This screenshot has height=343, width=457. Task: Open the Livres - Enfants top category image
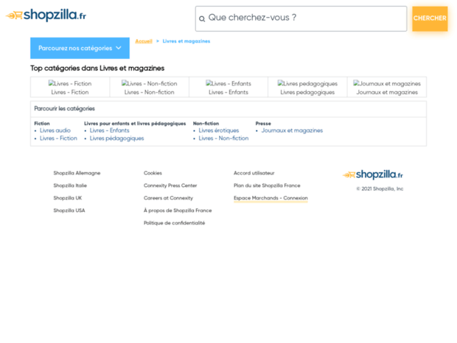point(228,83)
